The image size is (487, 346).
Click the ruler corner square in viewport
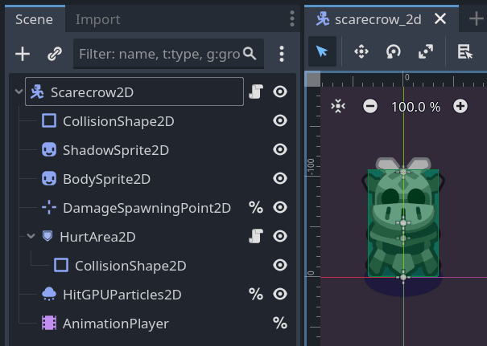(313, 79)
